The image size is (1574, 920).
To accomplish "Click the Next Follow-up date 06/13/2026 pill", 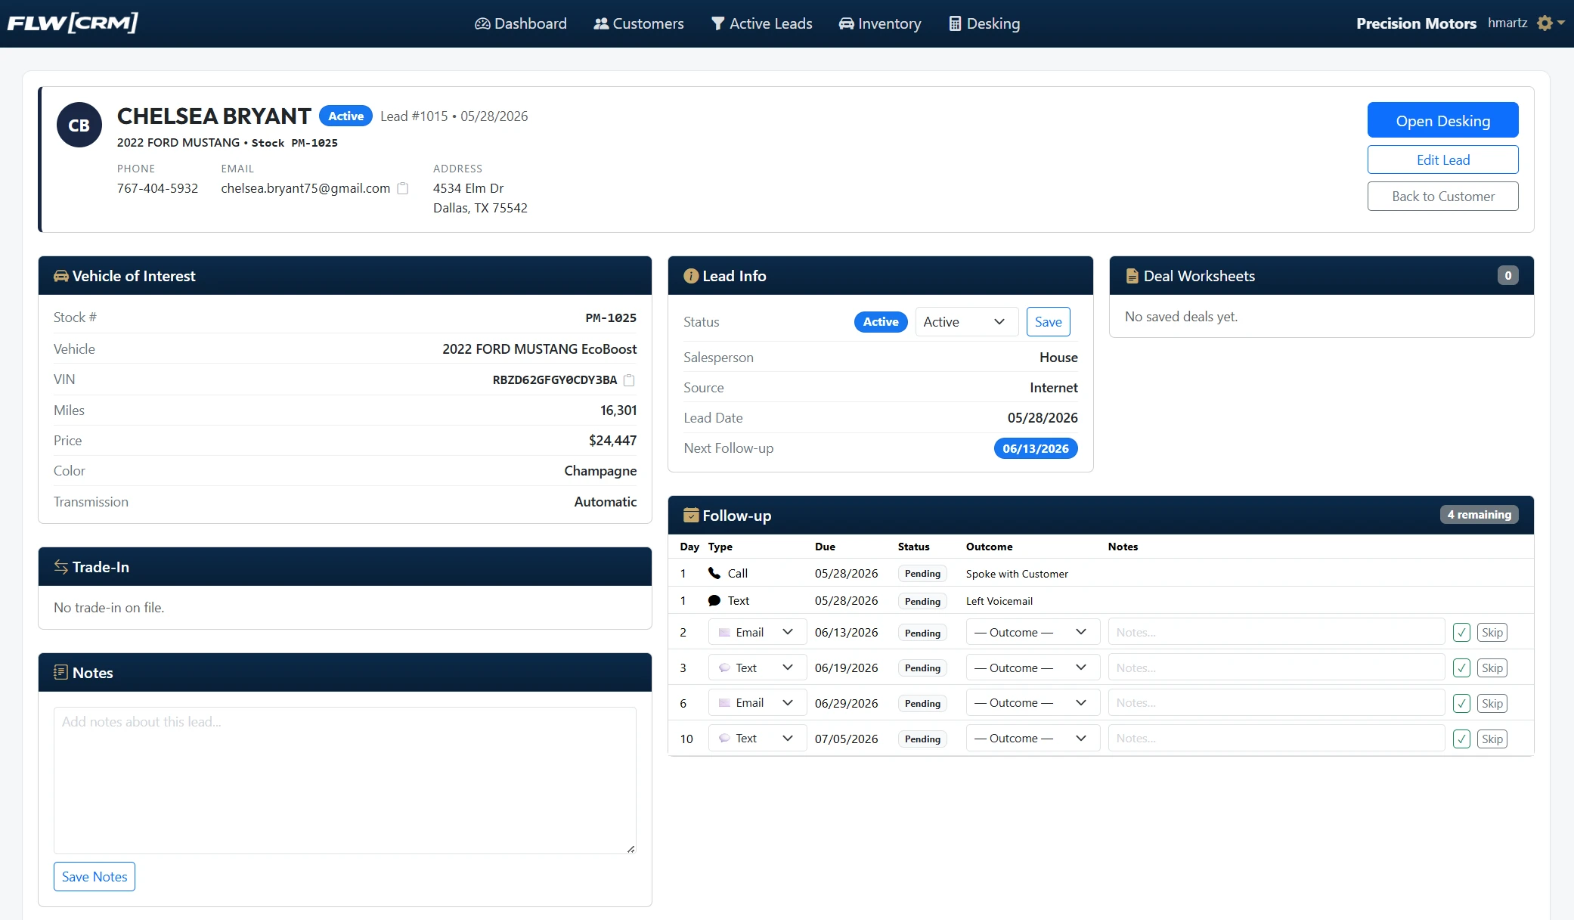I will [1036, 448].
